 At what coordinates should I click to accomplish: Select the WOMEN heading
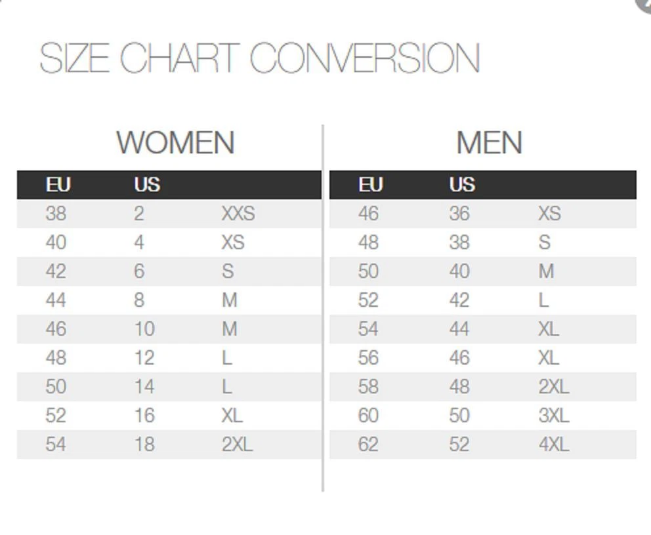pos(175,142)
